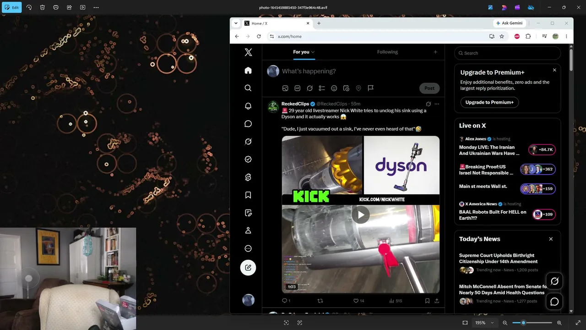Fit photo to window in Photos
Viewport: 586px width, 330px height.
(465, 323)
